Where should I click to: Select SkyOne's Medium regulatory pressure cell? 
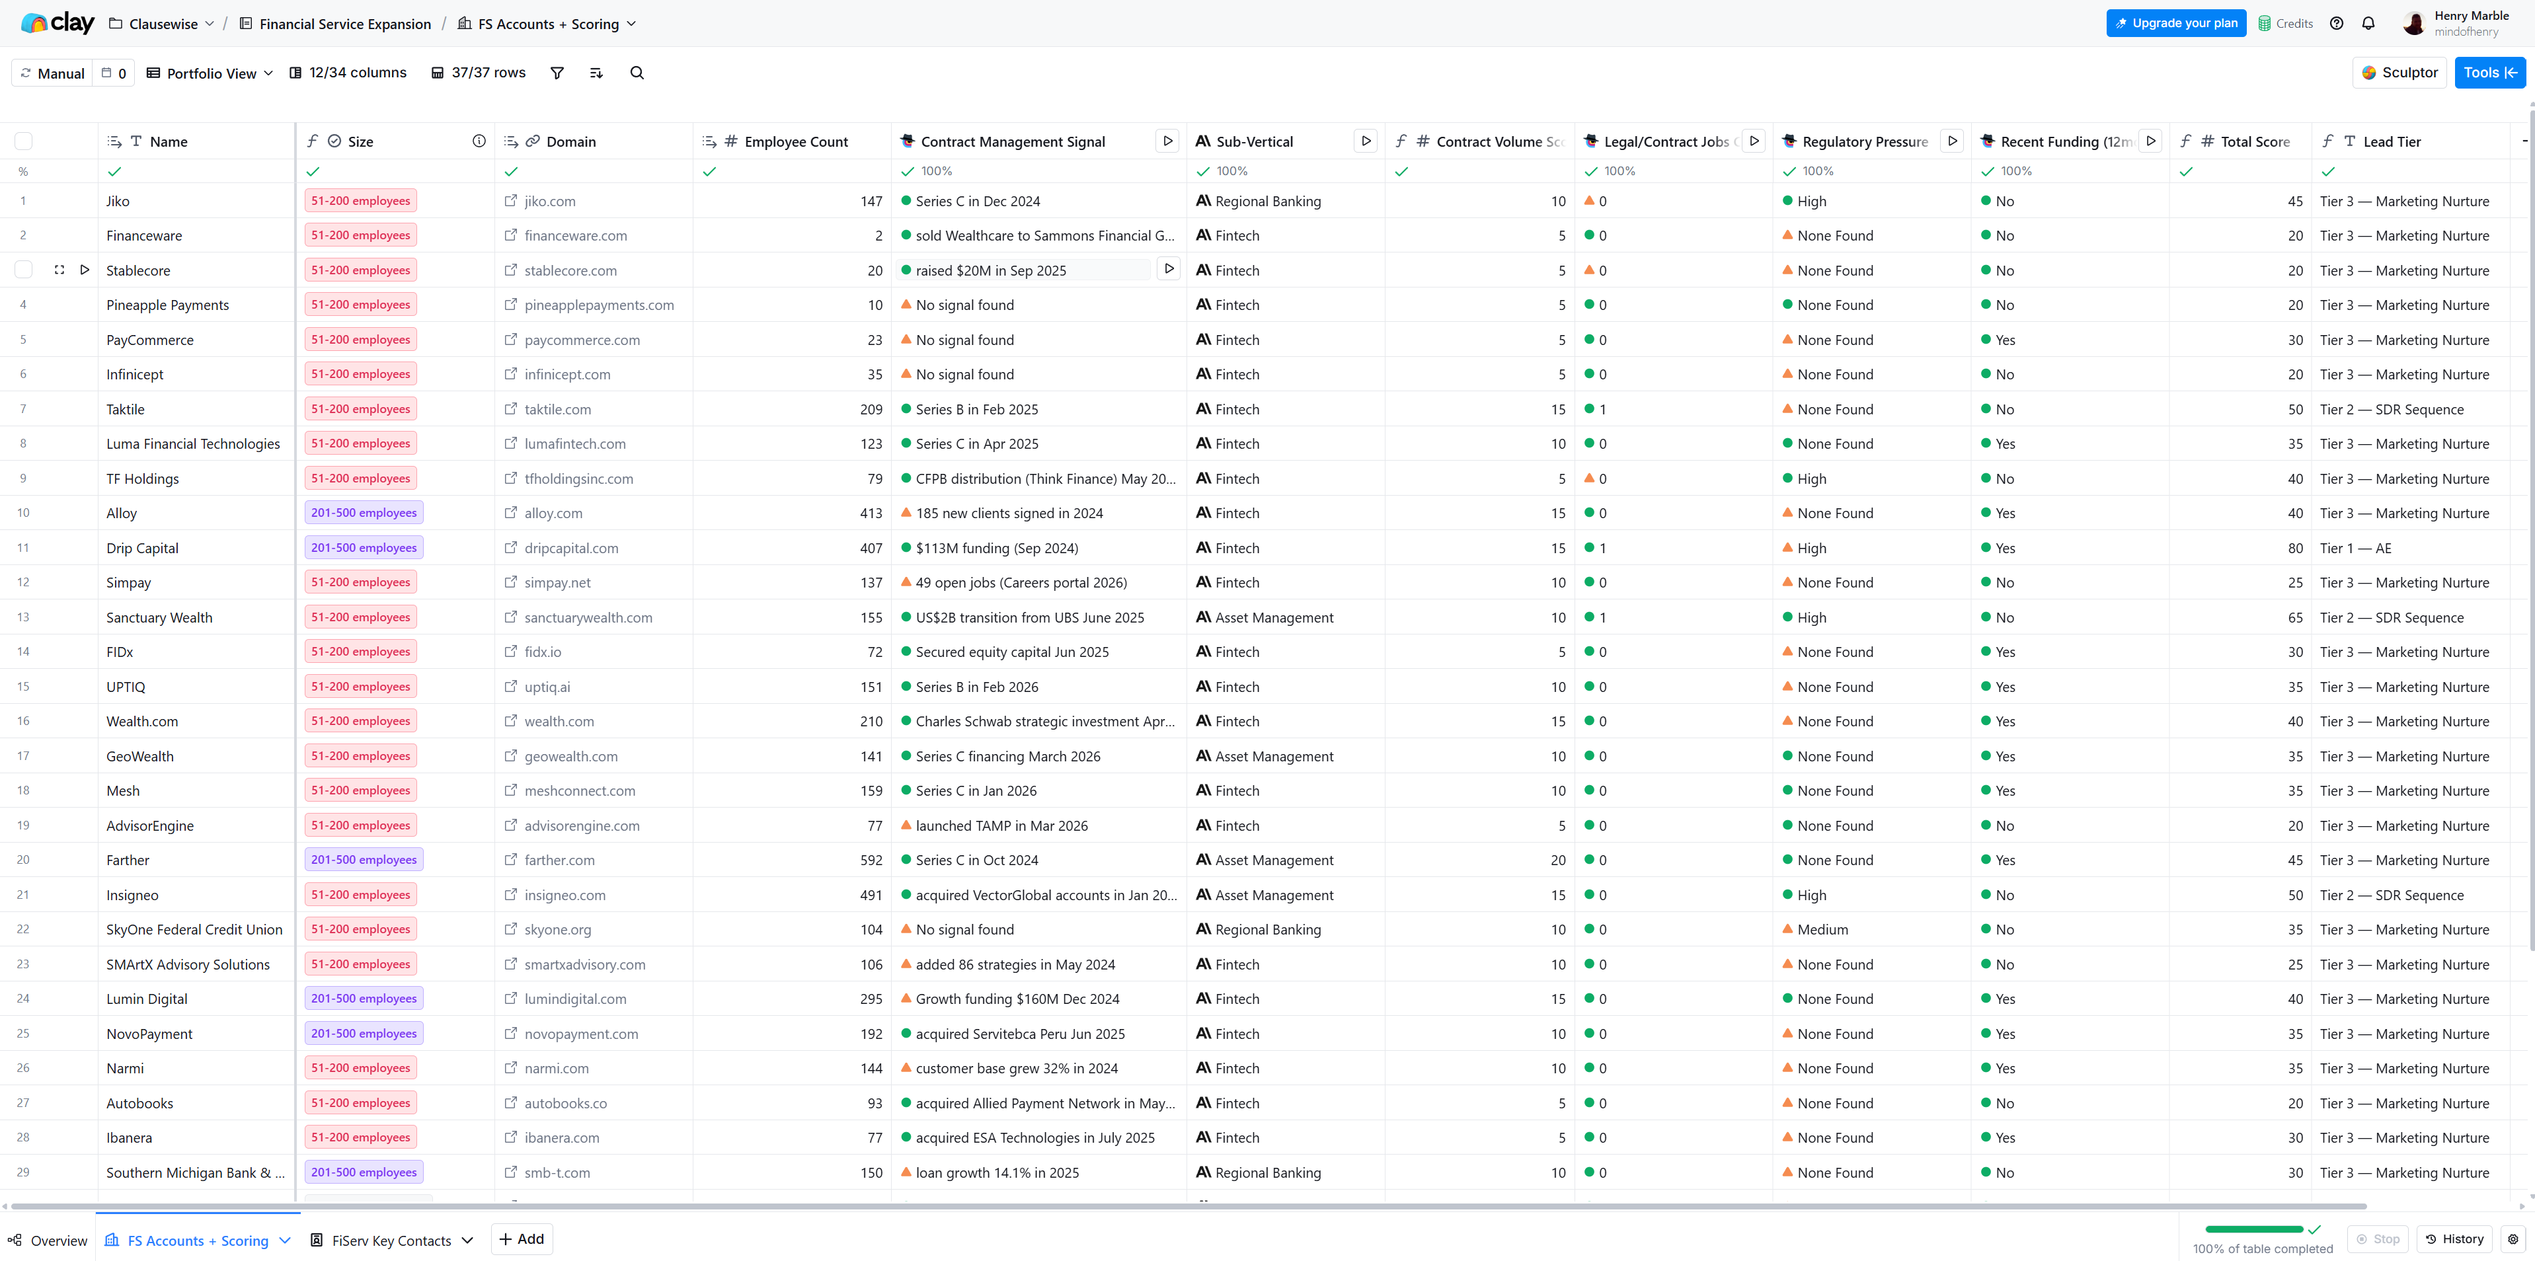pos(1872,929)
